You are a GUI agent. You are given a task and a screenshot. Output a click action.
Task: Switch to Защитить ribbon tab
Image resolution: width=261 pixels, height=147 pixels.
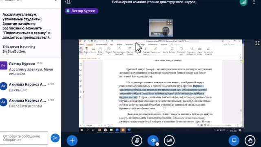coord(129,45)
